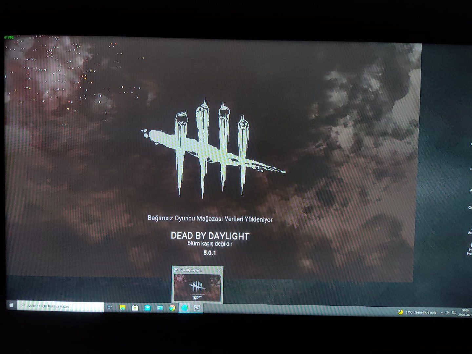The image size is (472, 354).
Task: Click the small icon beside the DeadByDaylight preview title
Action: 176,270
